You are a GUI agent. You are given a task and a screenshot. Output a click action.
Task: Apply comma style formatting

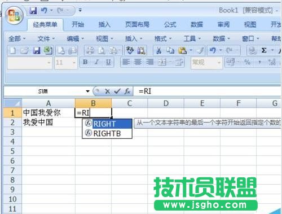tap(259, 62)
